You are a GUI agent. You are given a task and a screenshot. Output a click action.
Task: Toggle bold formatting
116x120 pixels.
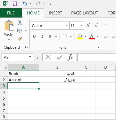point(34,36)
